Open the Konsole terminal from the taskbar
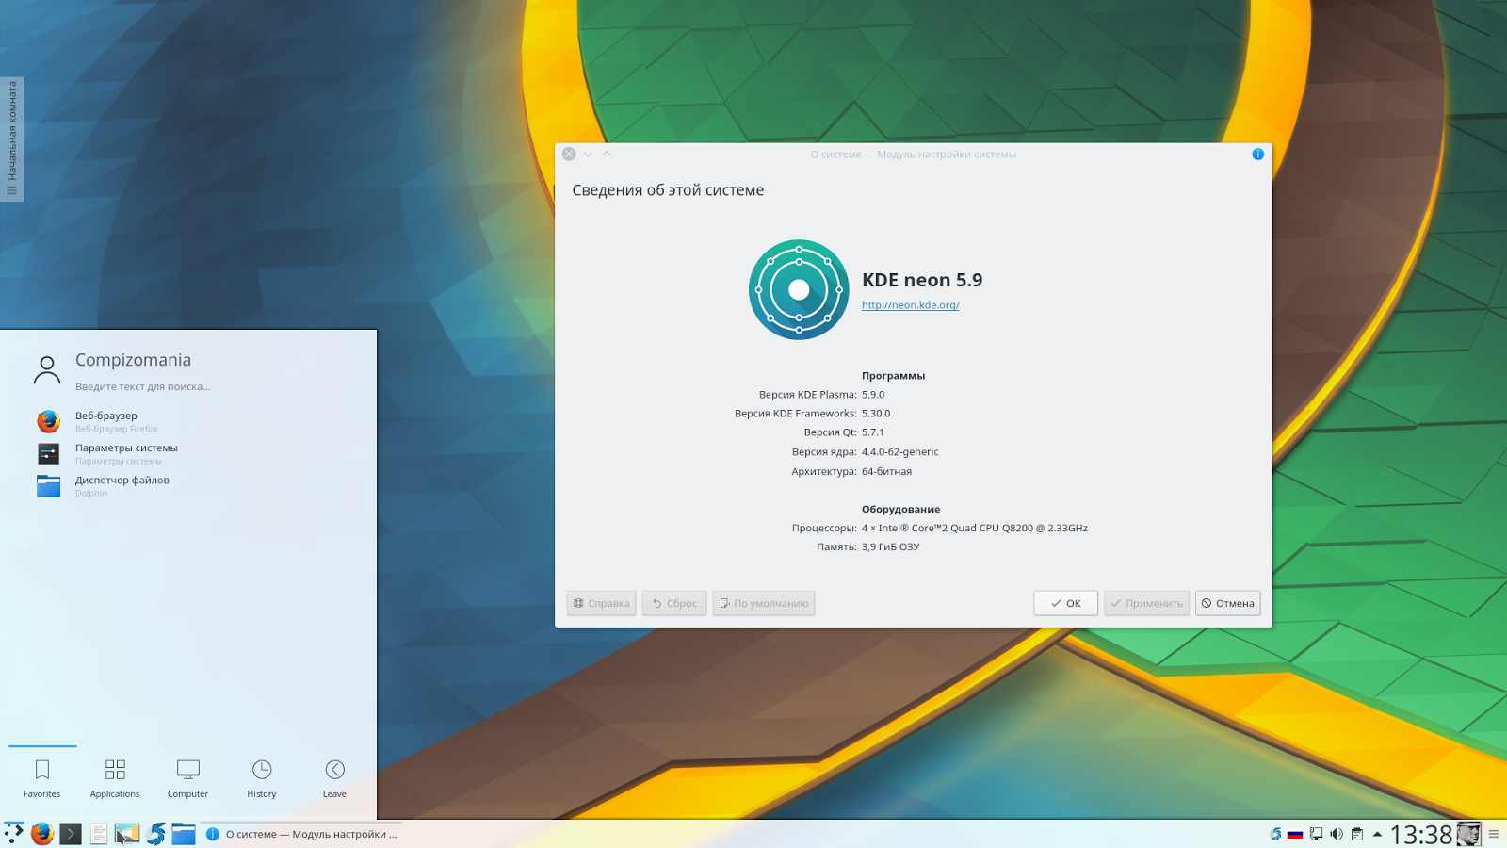 (71, 833)
